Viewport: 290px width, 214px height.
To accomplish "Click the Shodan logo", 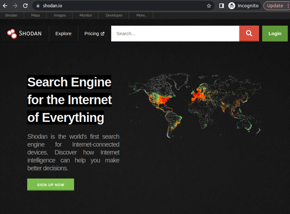I will (24, 34).
